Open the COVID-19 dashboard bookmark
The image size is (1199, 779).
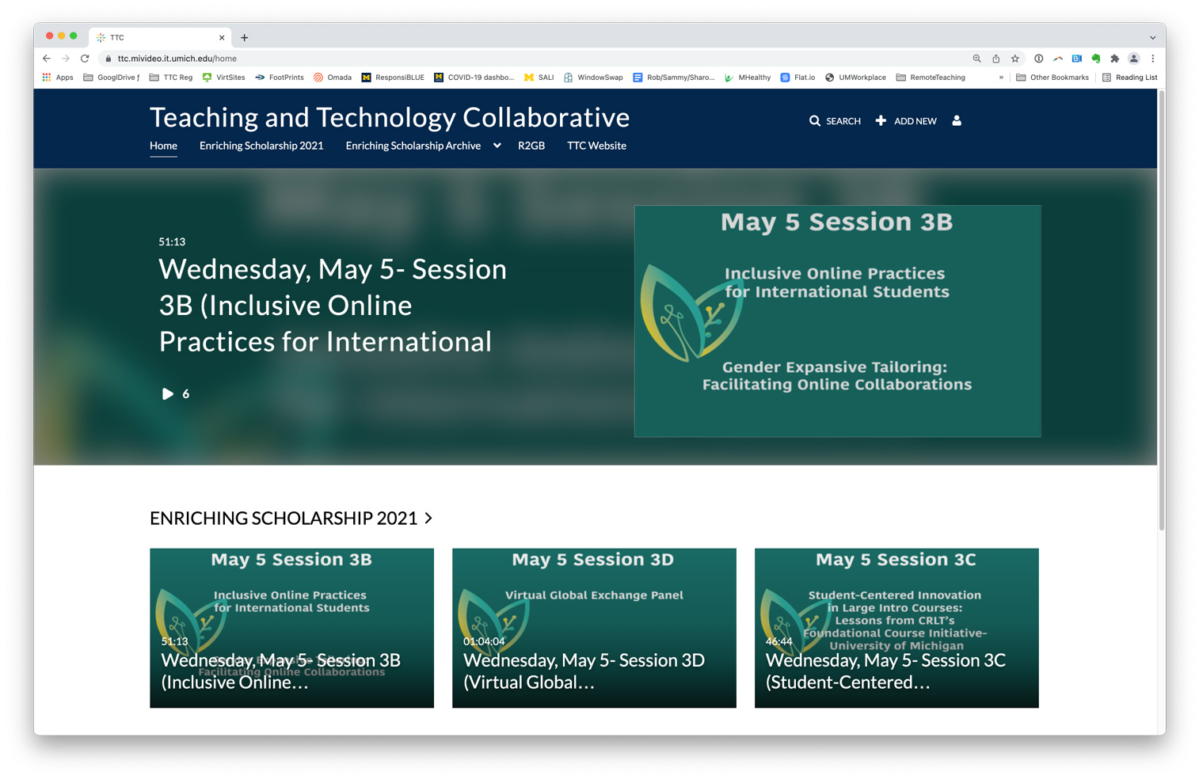pyautogui.click(x=474, y=78)
